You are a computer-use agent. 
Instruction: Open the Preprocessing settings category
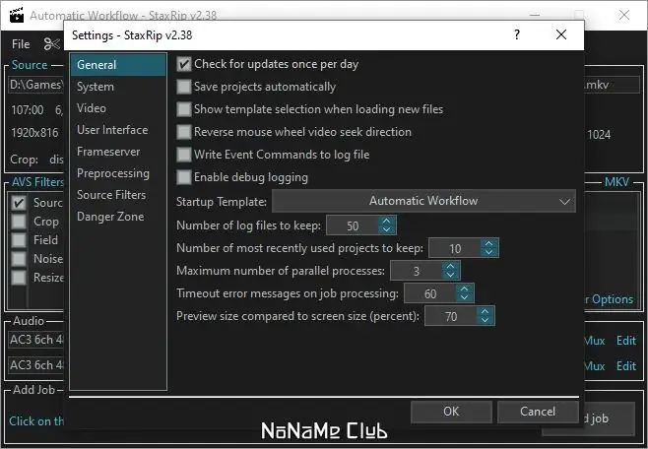118,173
